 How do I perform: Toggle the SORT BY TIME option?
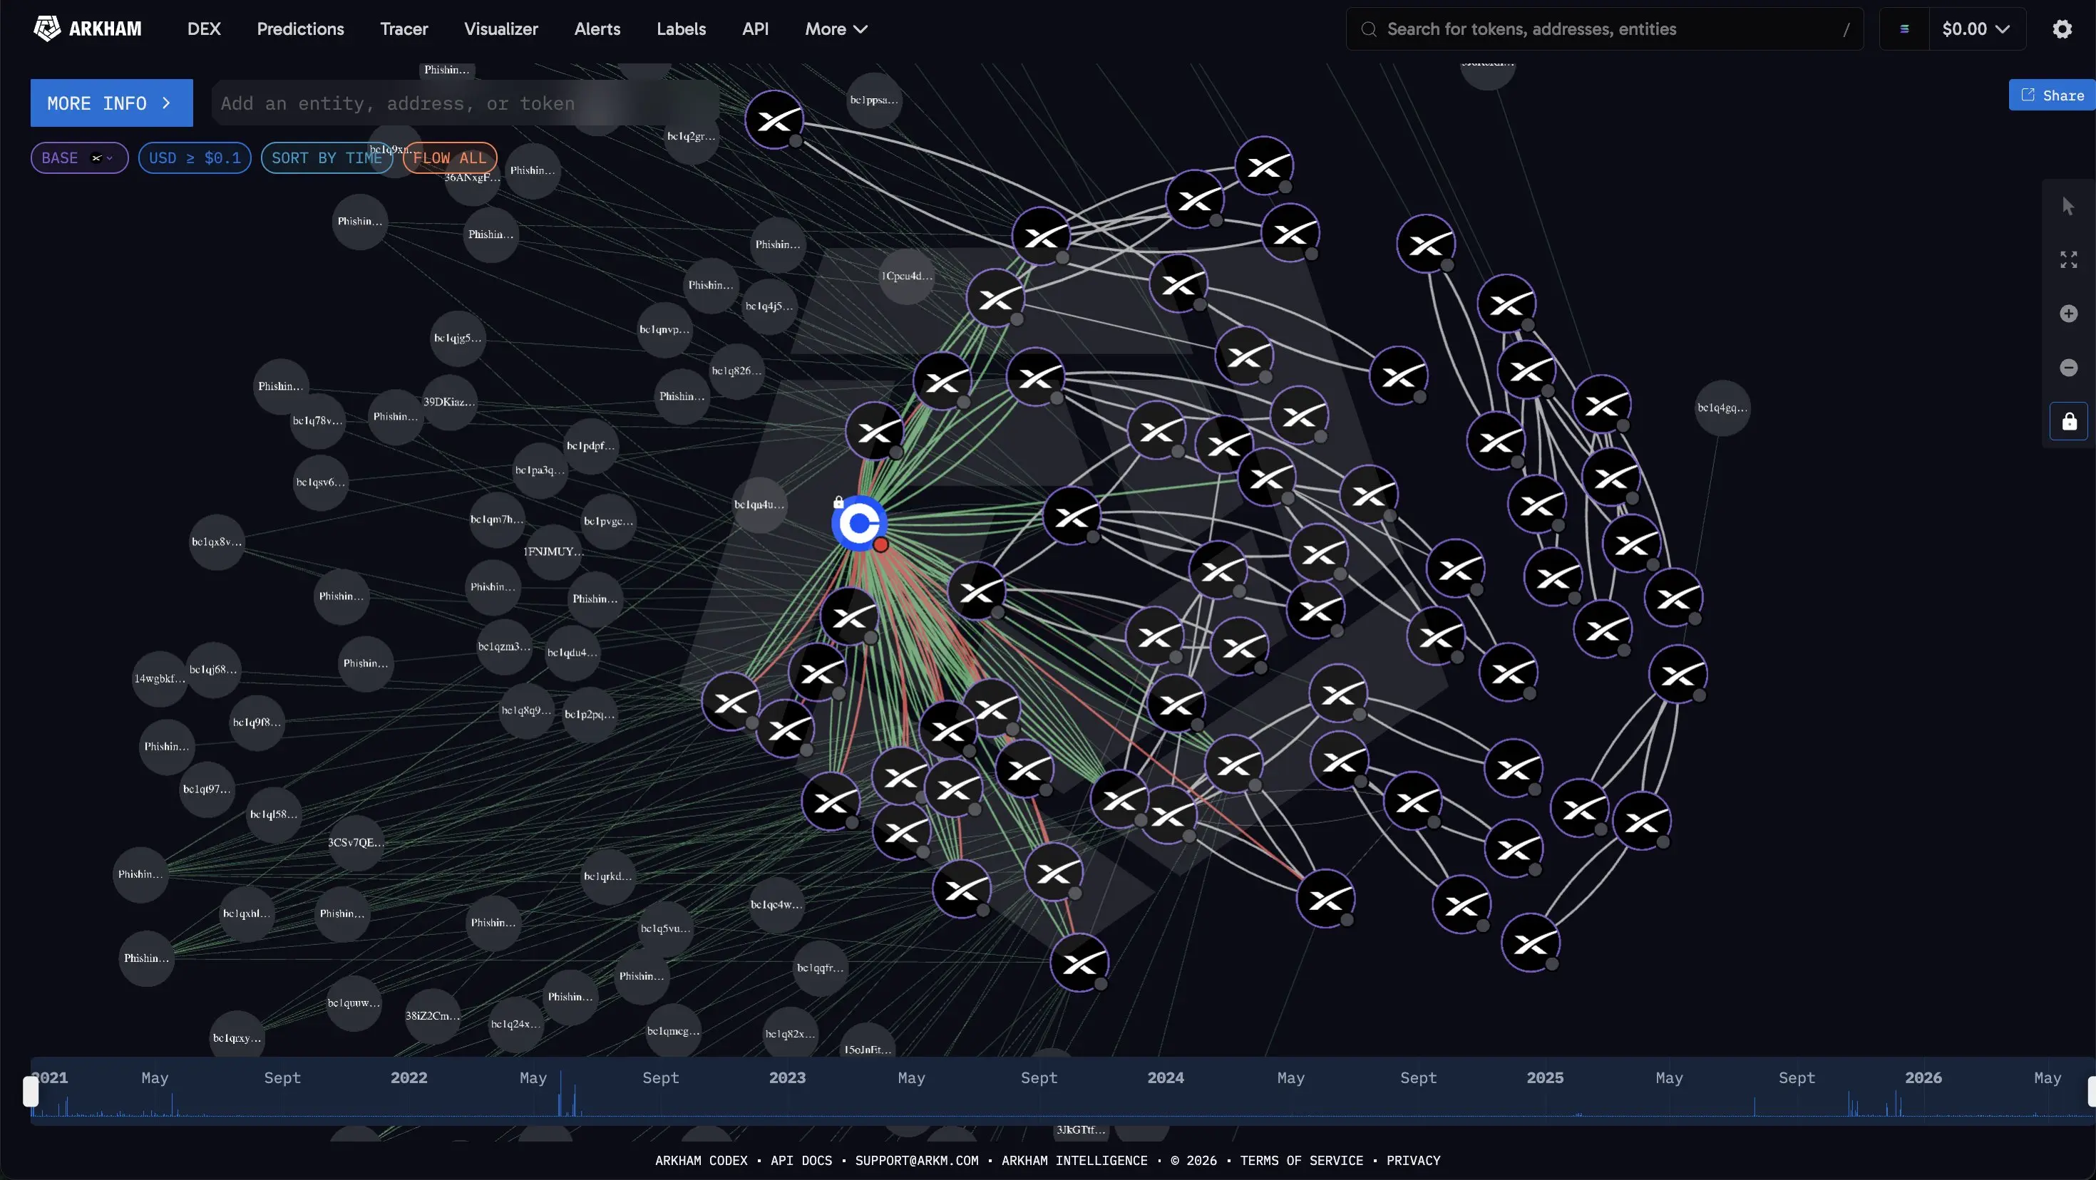[x=327, y=157]
